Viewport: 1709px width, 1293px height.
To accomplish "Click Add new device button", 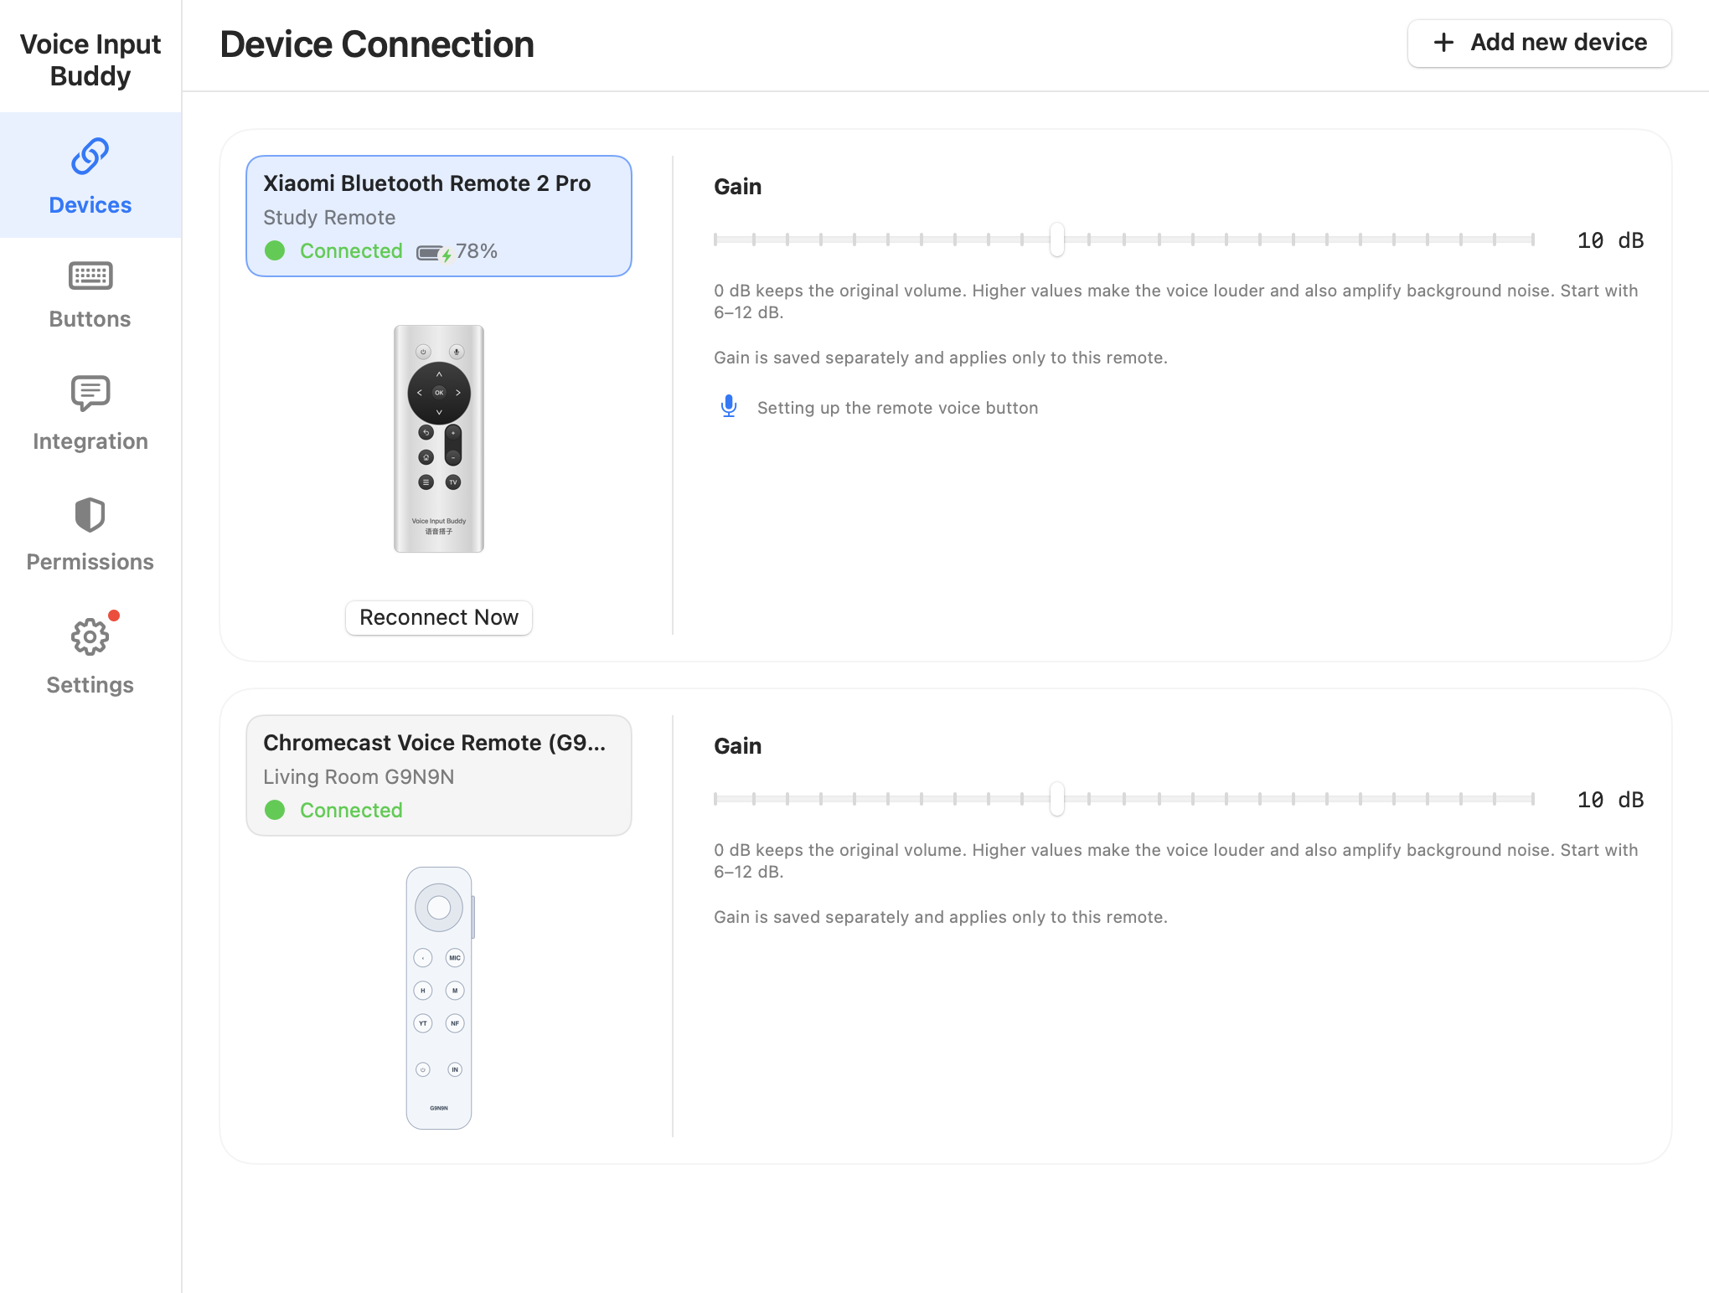I will 1539,43.
